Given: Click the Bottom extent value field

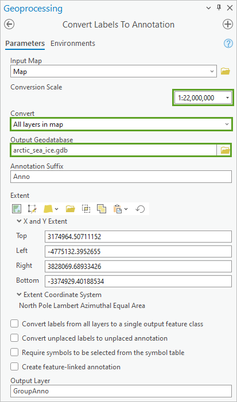Looking at the screenshot, I should (138, 282).
